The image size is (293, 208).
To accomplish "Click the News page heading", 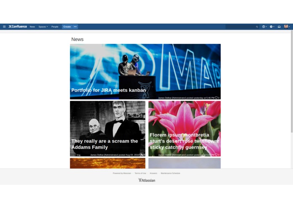I will [78, 39].
